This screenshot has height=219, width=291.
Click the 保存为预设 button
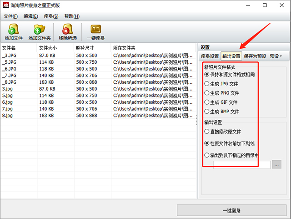pos(255,56)
